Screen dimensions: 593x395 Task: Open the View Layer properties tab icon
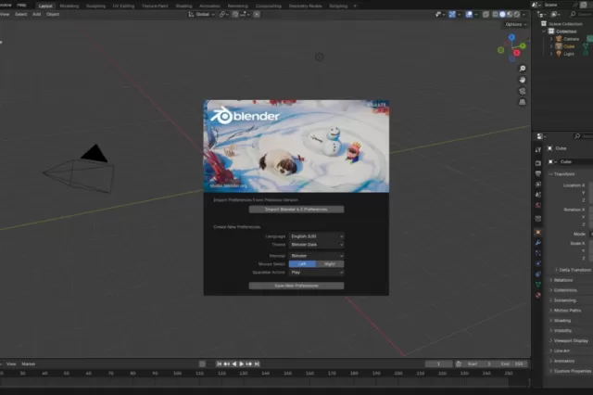(538, 185)
